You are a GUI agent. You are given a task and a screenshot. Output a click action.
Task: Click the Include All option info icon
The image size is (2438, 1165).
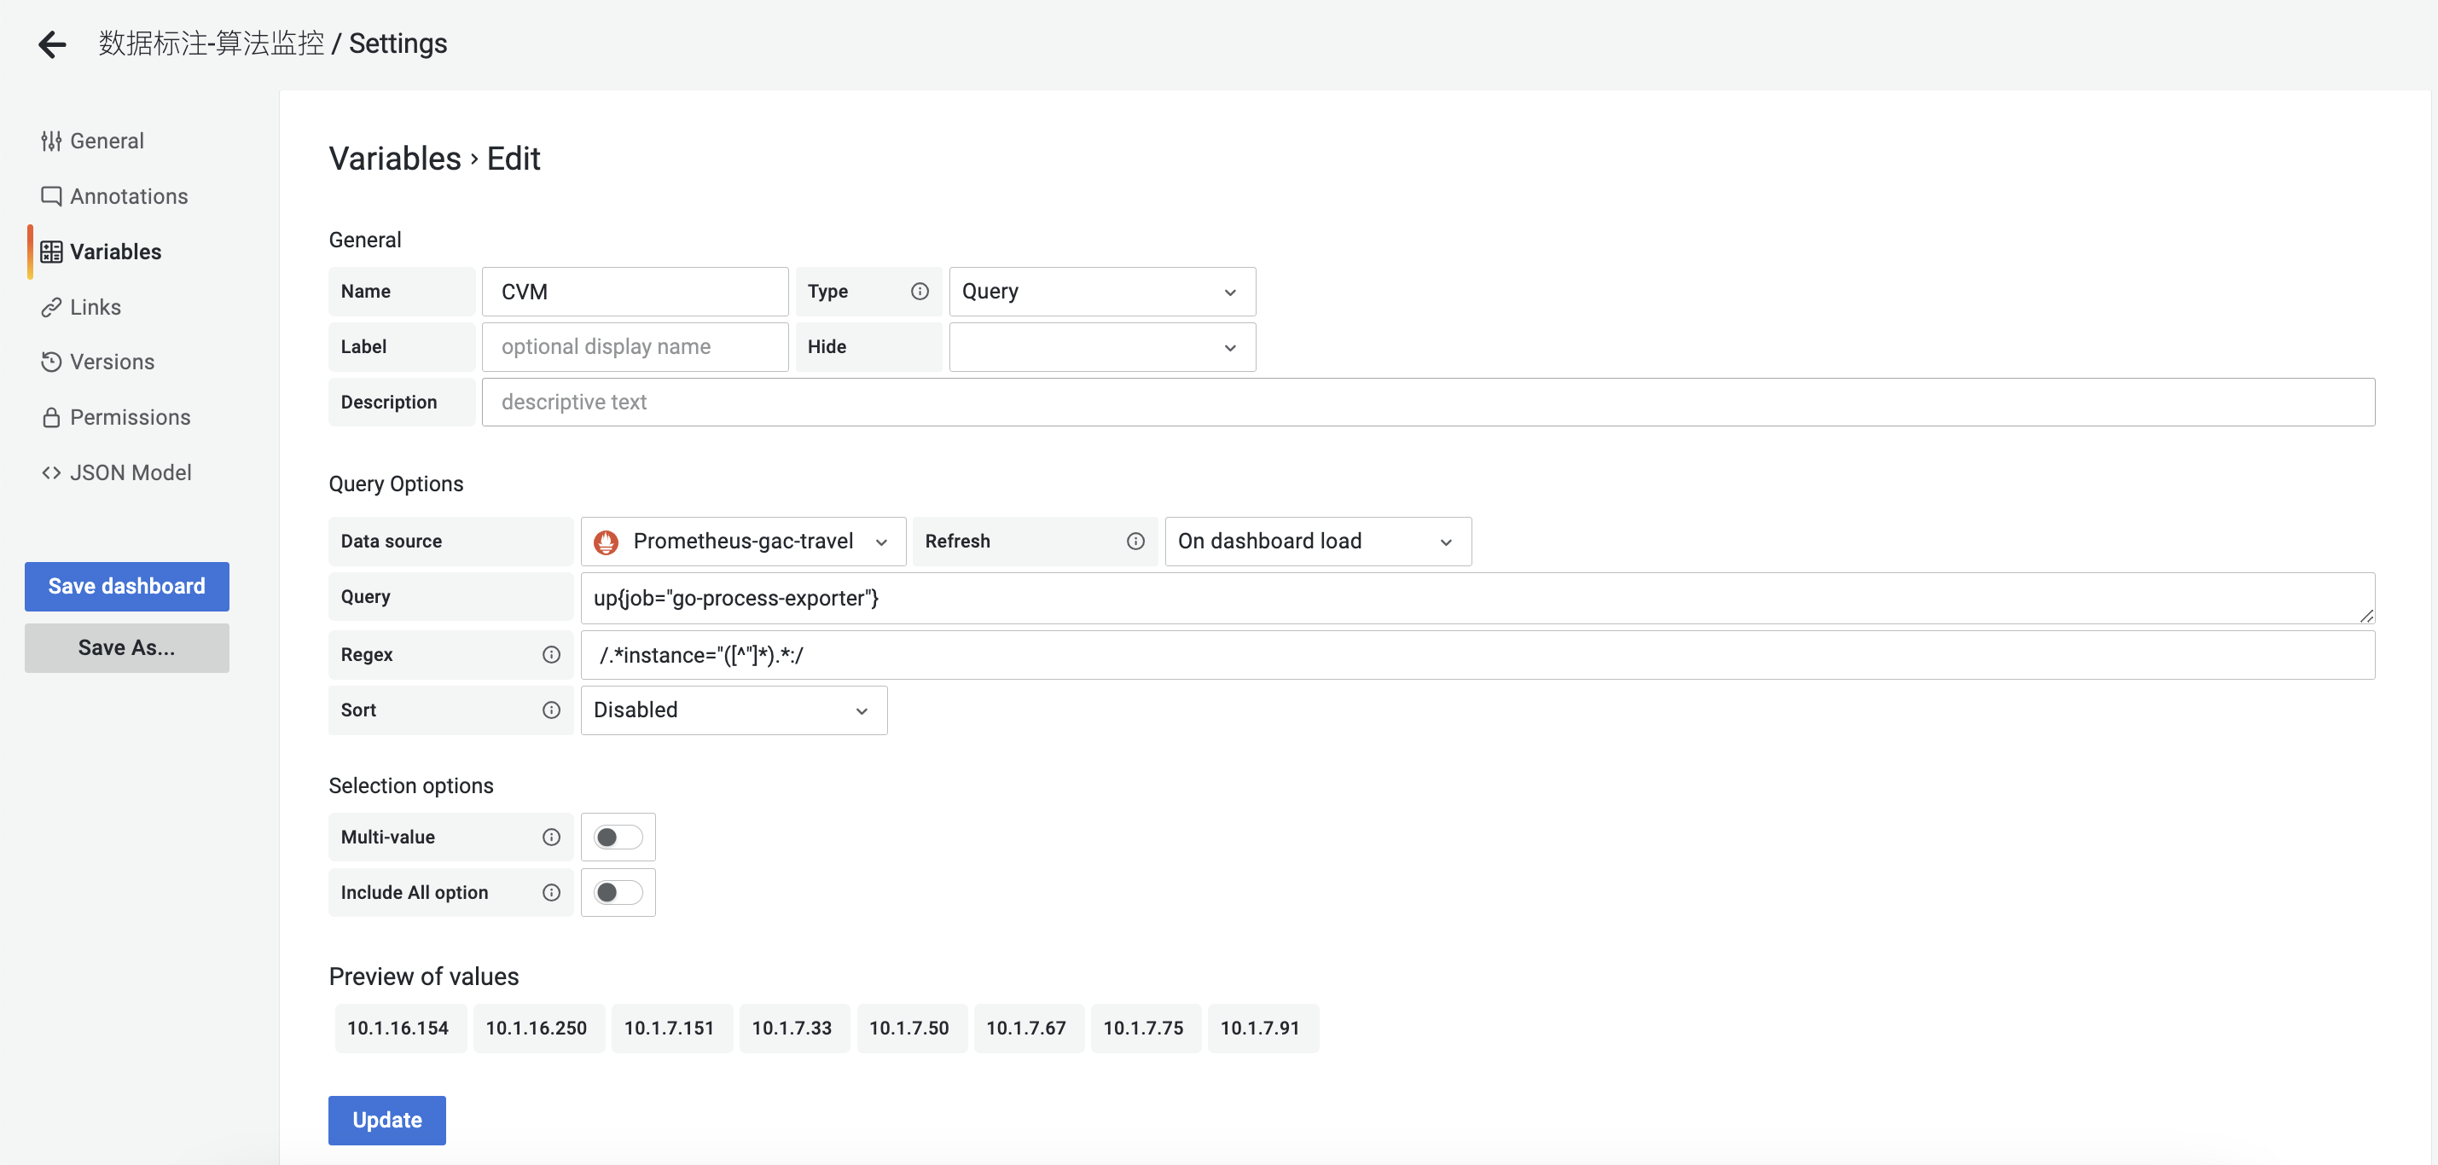pyautogui.click(x=551, y=892)
